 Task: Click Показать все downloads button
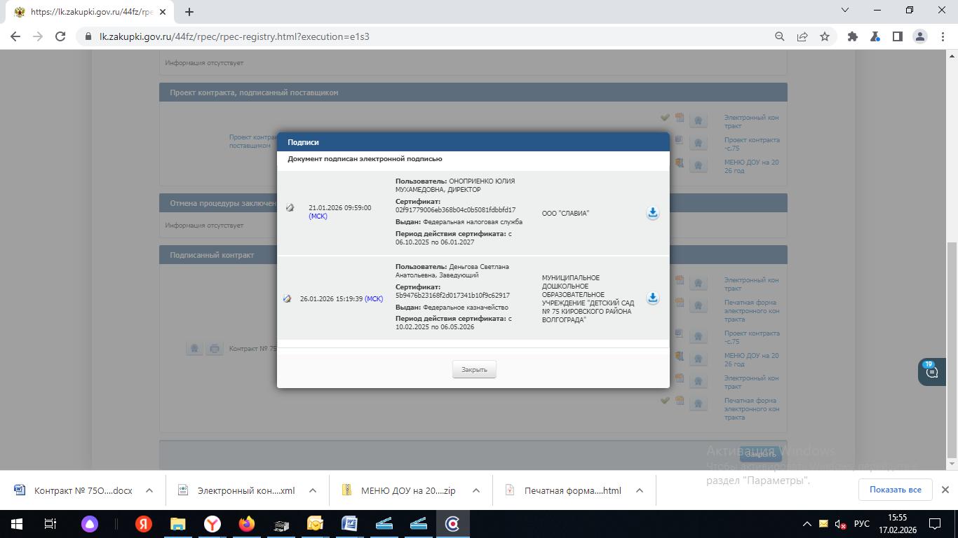(x=895, y=490)
